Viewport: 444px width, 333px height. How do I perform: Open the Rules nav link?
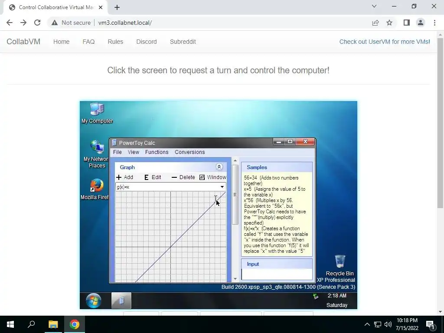(115, 42)
